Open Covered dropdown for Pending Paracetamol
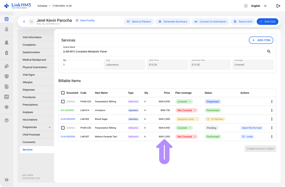 (184, 128)
